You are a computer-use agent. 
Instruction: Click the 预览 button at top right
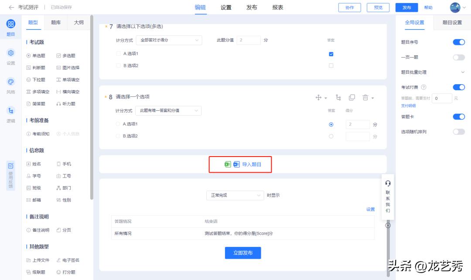tap(378, 7)
